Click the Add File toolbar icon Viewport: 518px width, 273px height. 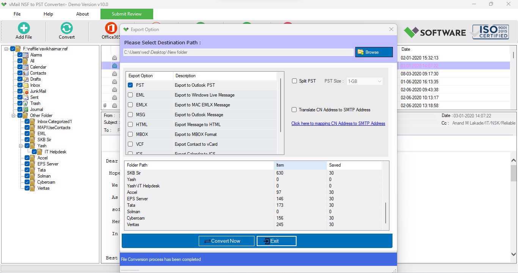click(24, 28)
